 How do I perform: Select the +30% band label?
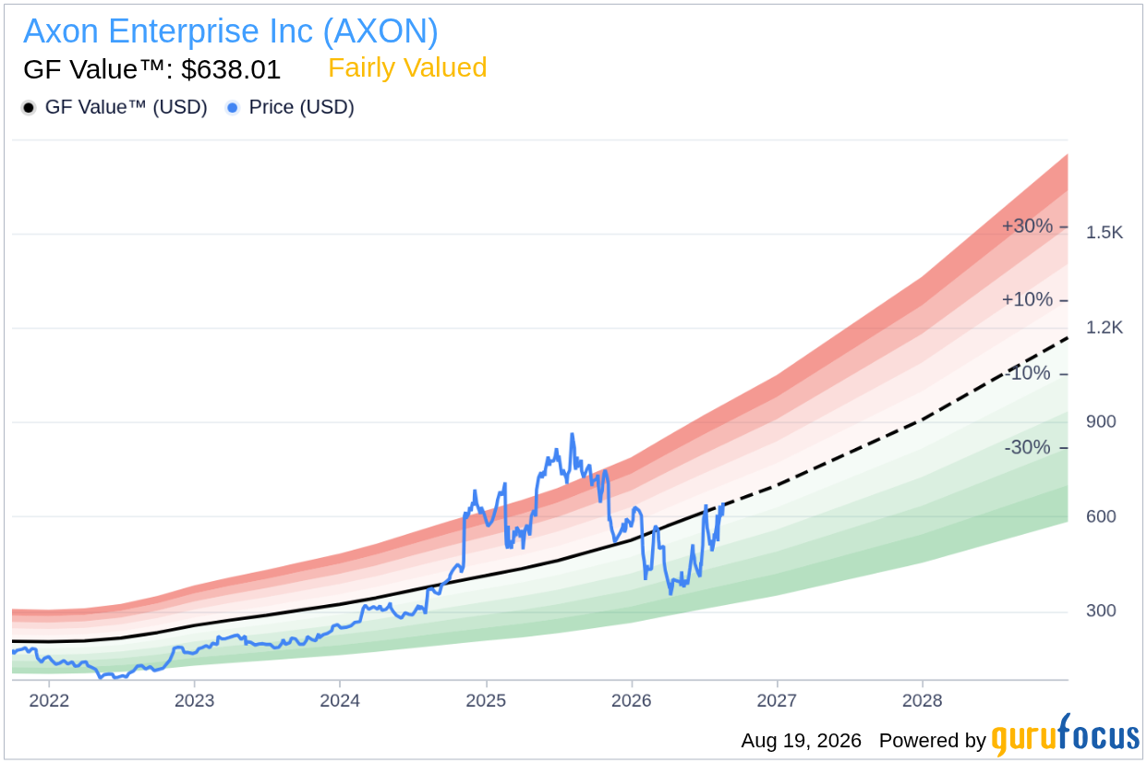pyautogui.click(x=1028, y=226)
